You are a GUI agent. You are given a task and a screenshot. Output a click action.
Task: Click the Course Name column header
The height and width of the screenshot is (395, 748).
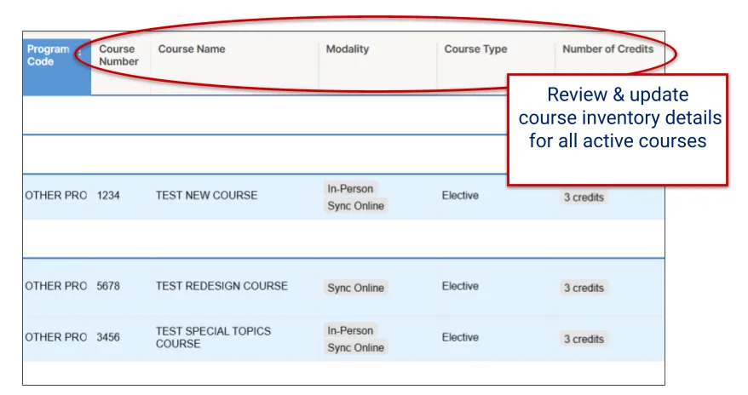click(192, 49)
